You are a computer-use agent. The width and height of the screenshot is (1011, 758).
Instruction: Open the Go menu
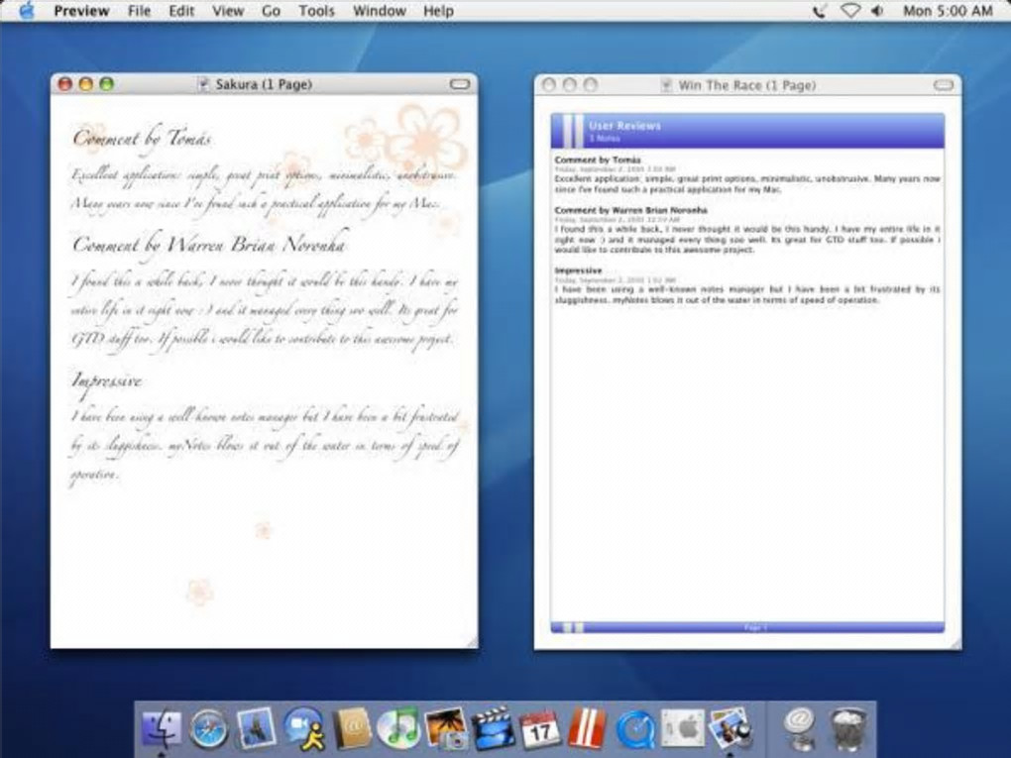click(x=271, y=11)
